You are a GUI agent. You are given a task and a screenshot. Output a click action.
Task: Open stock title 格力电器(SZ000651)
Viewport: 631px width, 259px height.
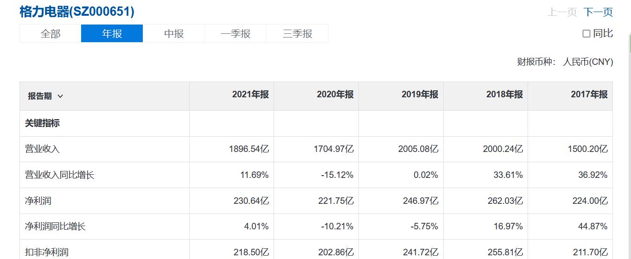77,12
